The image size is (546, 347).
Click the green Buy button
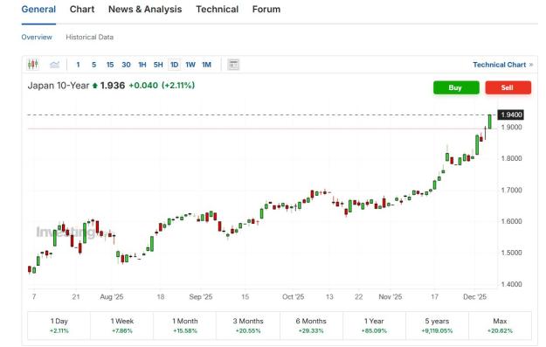tap(456, 87)
